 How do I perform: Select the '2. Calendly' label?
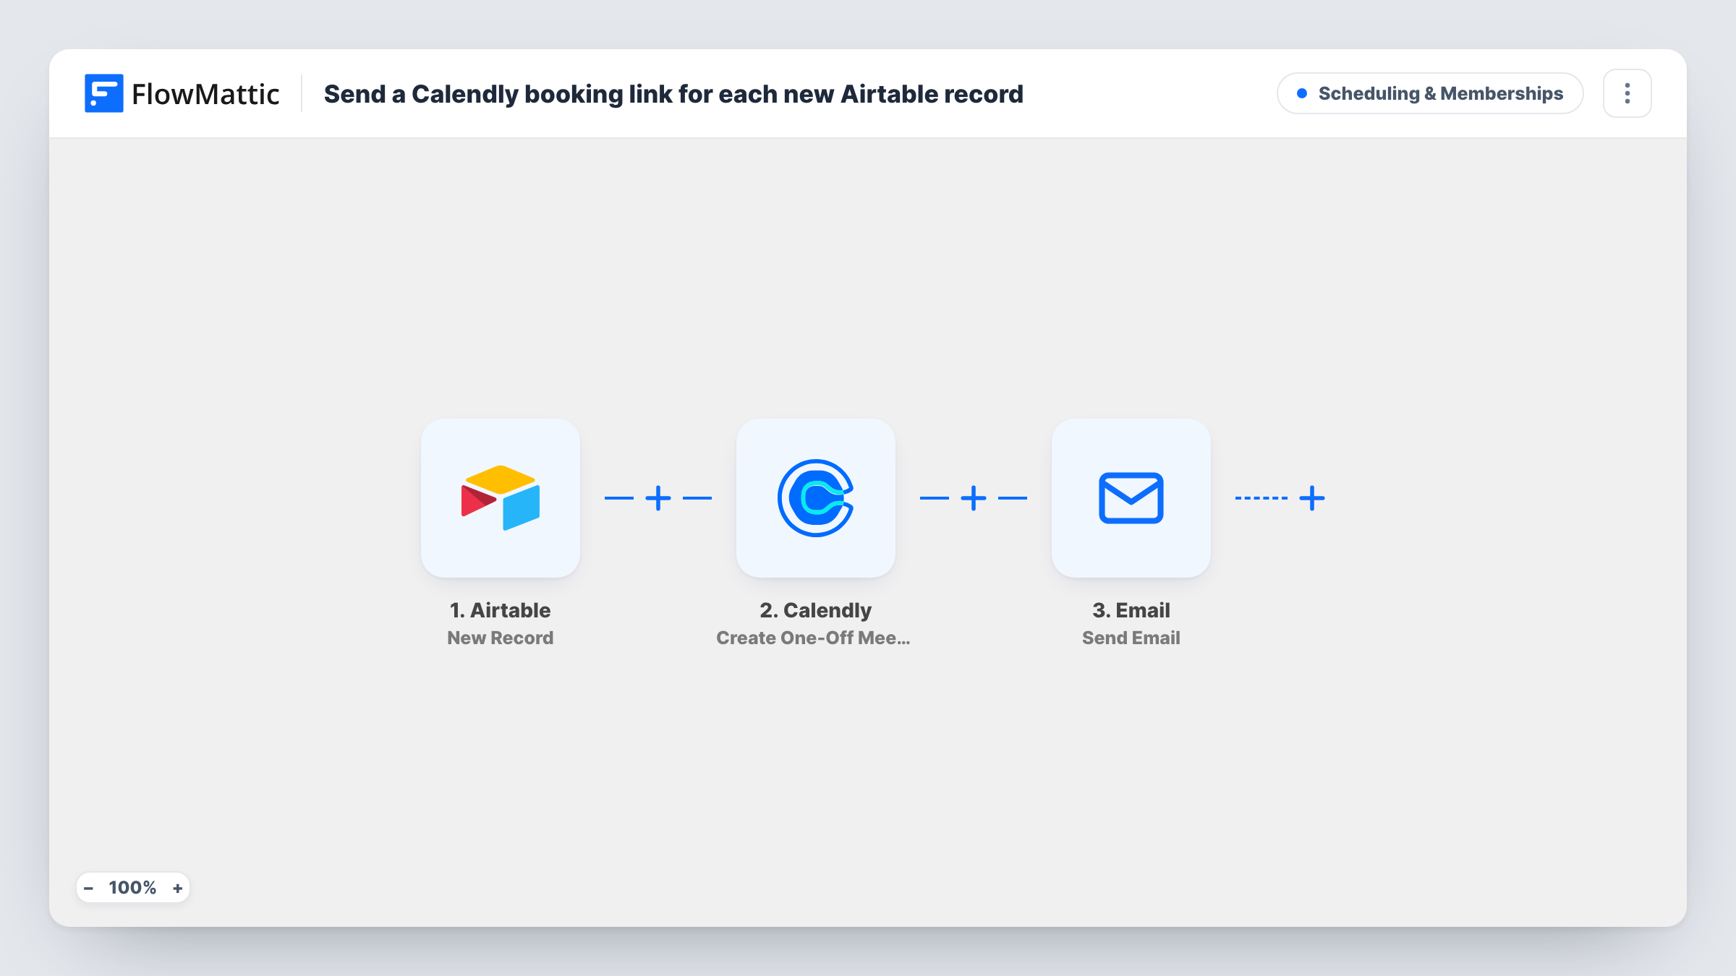tap(815, 610)
